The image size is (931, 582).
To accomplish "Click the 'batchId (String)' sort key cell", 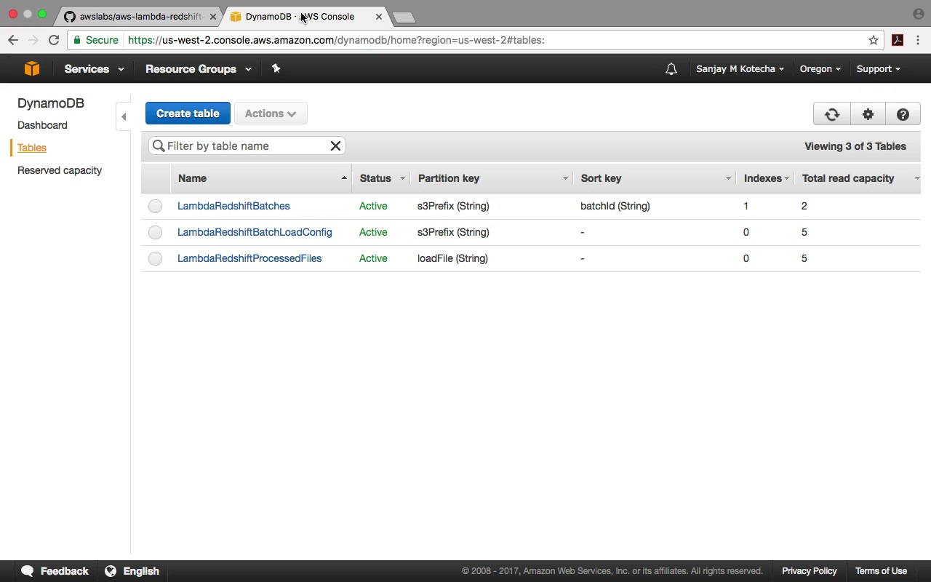I will [x=615, y=206].
